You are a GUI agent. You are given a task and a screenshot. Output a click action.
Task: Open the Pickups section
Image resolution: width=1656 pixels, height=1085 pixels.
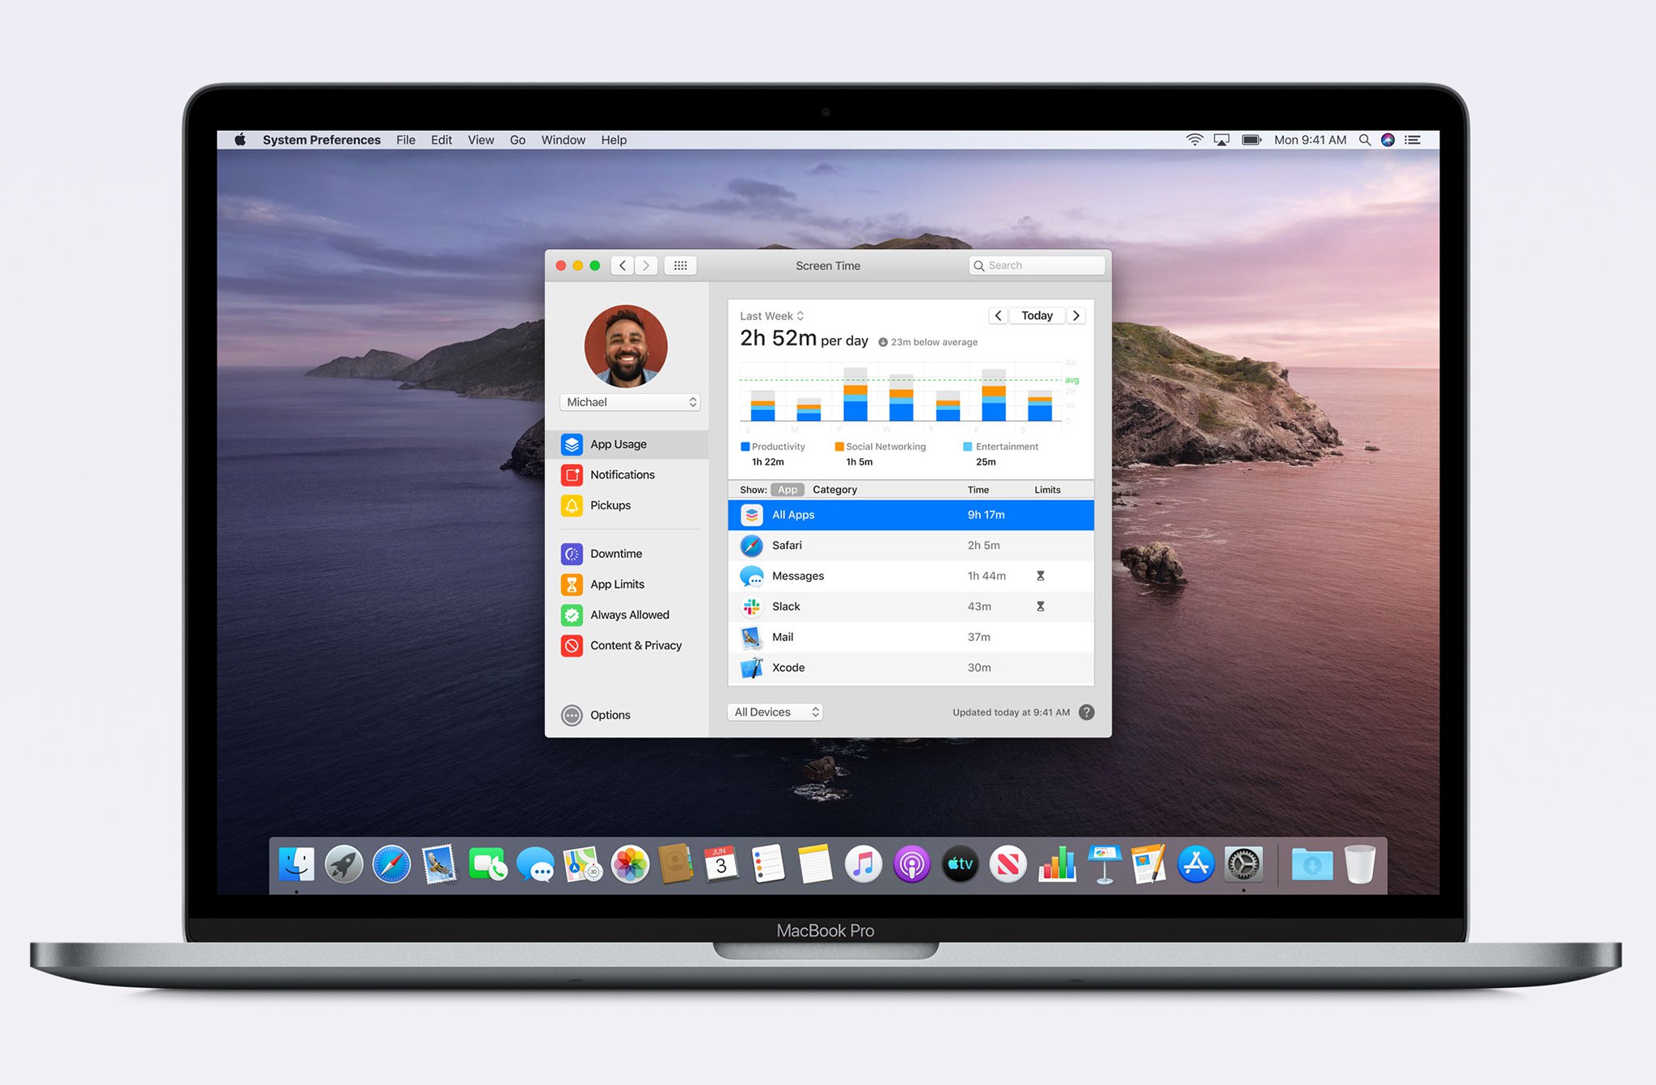point(609,505)
